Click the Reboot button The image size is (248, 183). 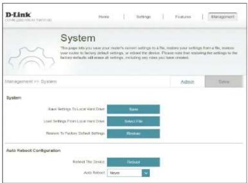(x=133, y=162)
